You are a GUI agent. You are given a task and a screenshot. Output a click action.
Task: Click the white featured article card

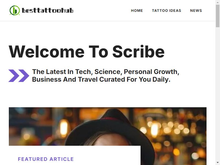click(x=75, y=155)
